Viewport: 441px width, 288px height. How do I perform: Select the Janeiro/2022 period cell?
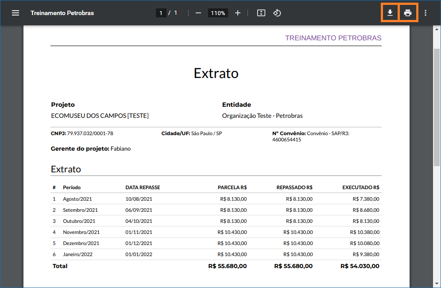point(77,254)
